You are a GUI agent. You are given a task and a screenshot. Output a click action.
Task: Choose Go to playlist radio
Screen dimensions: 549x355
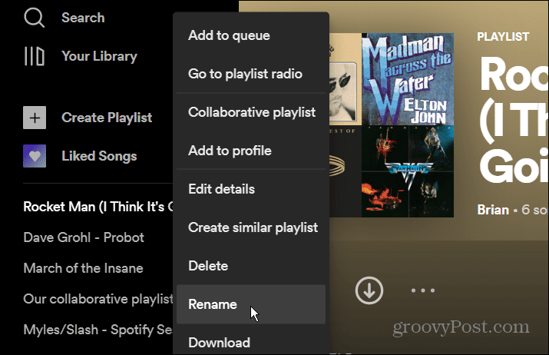pos(245,74)
